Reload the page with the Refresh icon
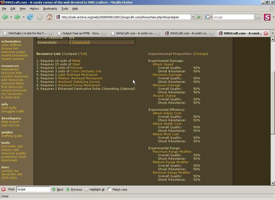 pos(30,17)
